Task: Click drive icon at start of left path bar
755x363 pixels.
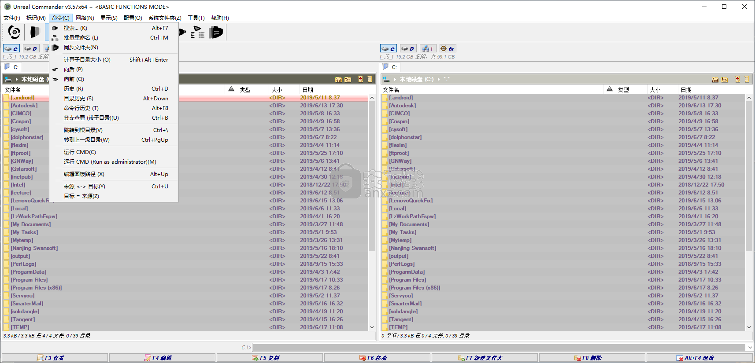Action: 8,79
